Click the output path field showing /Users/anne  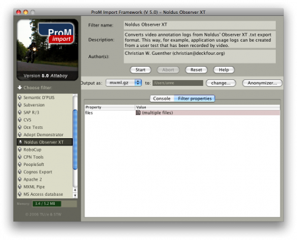178,83
